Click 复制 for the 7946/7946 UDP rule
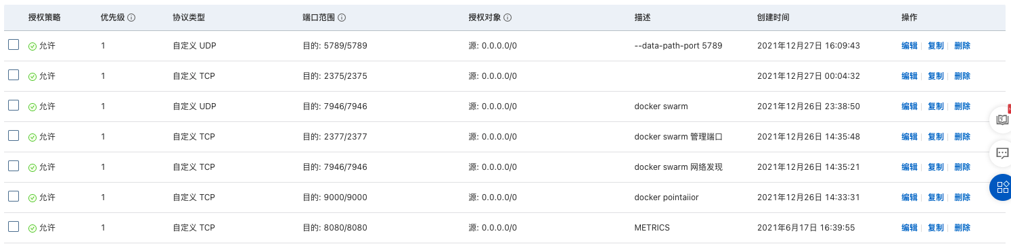This screenshot has width=1011, height=244. (x=936, y=106)
